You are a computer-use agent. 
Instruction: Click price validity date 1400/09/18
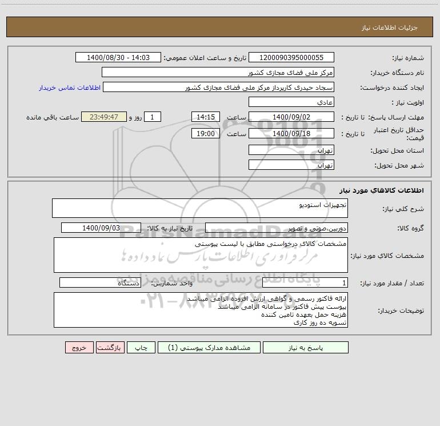[291, 133]
